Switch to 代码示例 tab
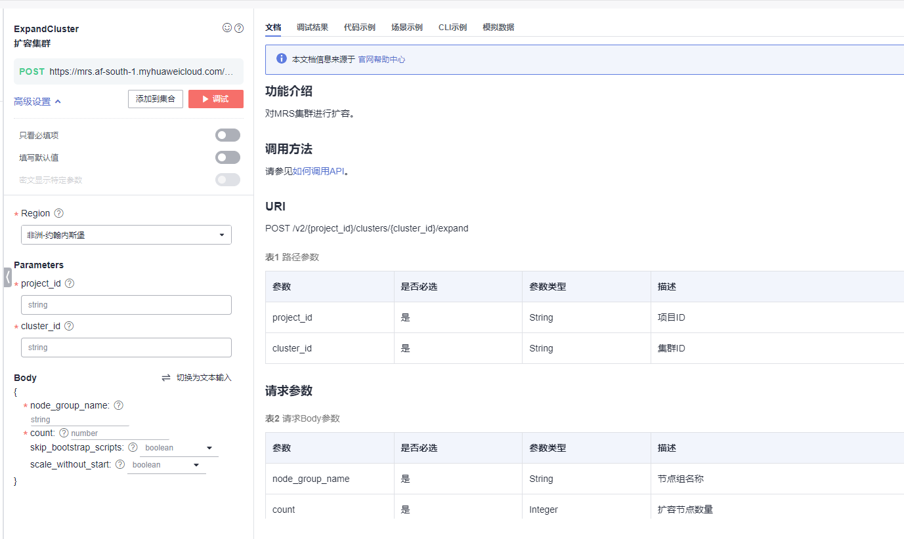904x539 pixels. (x=360, y=28)
